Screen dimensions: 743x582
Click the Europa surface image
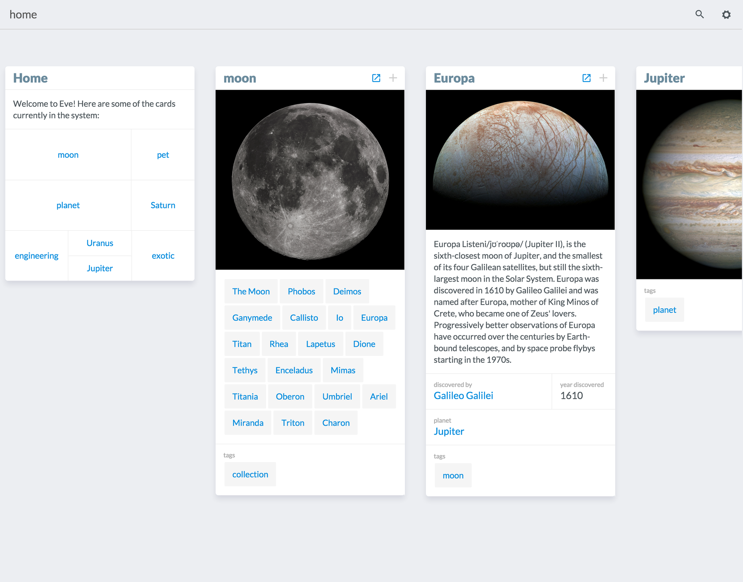[520, 160]
